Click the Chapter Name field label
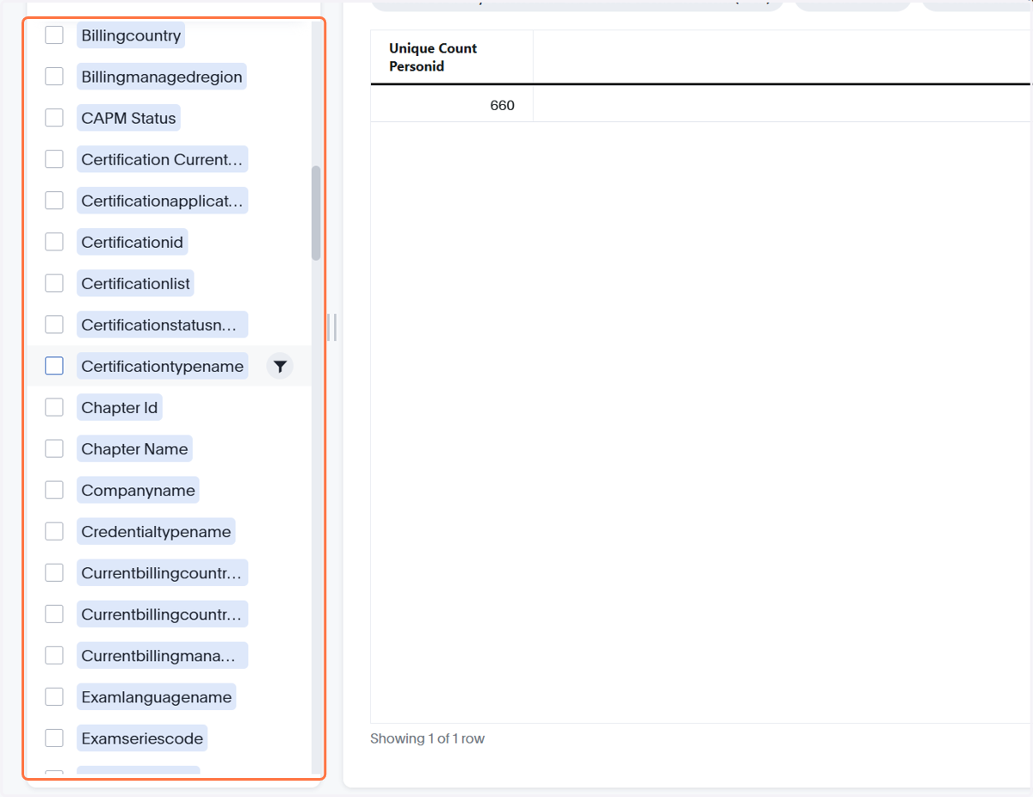Image resolution: width=1033 pixels, height=797 pixels. pyautogui.click(x=134, y=448)
